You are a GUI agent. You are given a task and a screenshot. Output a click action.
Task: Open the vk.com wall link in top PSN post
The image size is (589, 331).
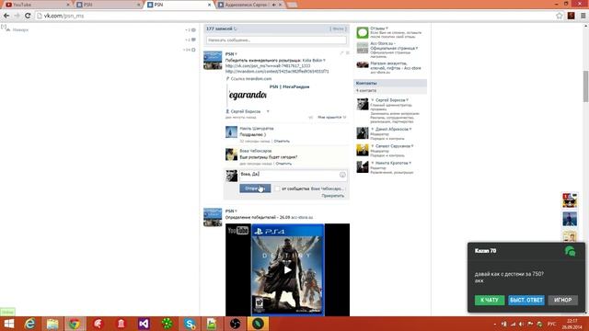(x=268, y=65)
